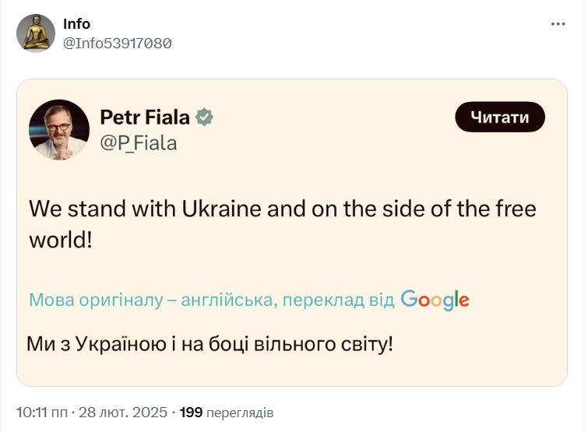Image resolution: width=588 pixels, height=432 pixels.
Task: Click the Ukrainian translation "Ми з Україною"
Action: pyautogui.click(x=94, y=343)
